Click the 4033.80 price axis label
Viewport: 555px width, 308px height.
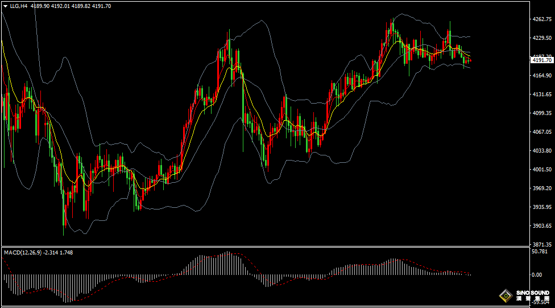point(541,151)
